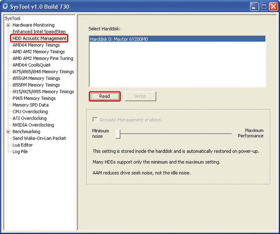Click the Read button

105,96
